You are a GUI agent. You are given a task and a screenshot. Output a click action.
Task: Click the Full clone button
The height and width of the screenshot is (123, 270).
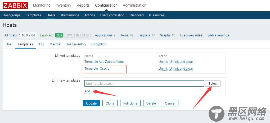[130, 103]
